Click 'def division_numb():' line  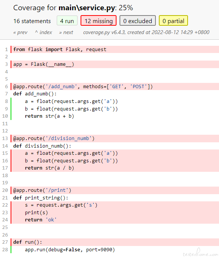pos(115,146)
